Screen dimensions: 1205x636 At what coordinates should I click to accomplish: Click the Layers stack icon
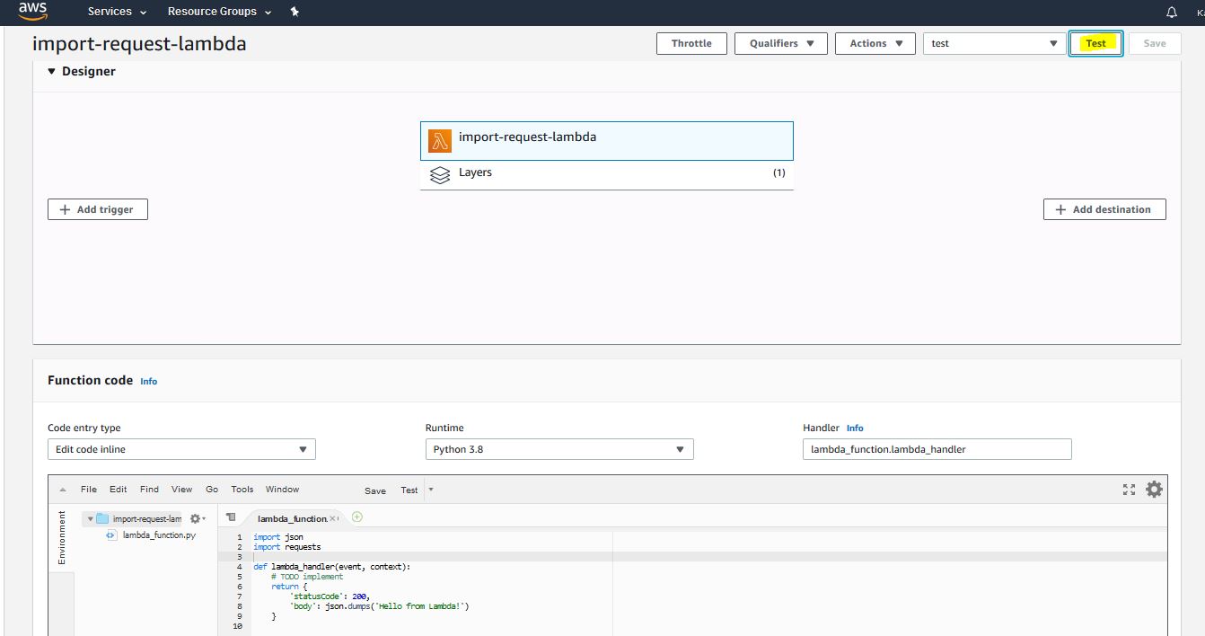pyautogui.click(x=440, y=174)
